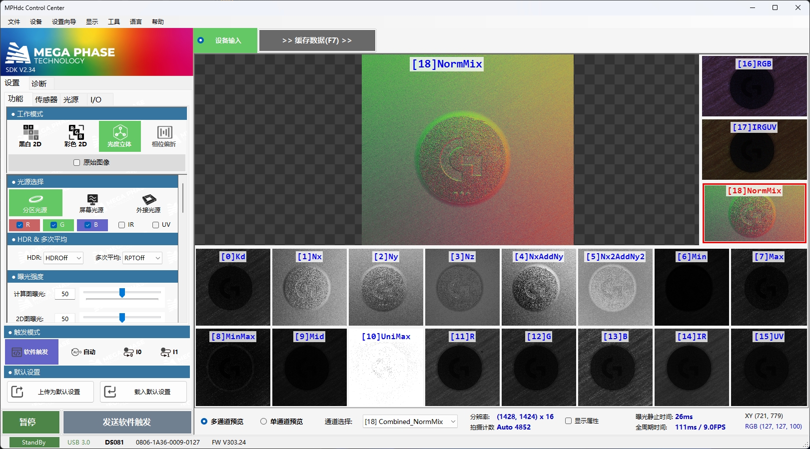Select the 黑白 2D work mode icon

coord(30,136)
